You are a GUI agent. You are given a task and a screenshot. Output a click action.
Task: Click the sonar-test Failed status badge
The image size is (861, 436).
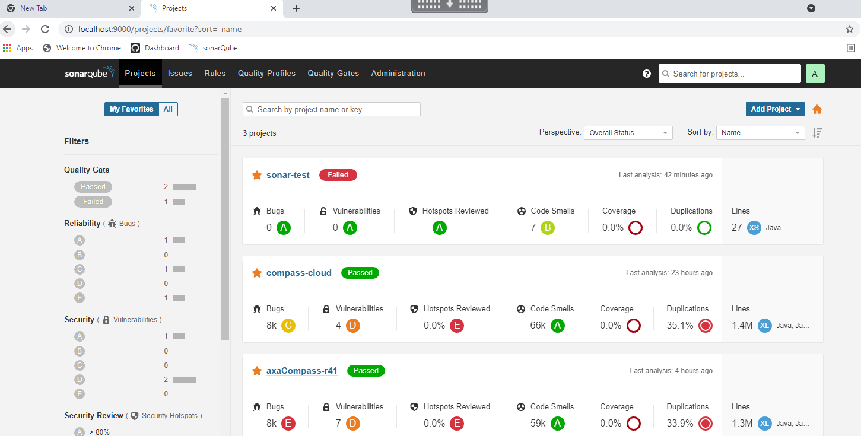[338, 175]
